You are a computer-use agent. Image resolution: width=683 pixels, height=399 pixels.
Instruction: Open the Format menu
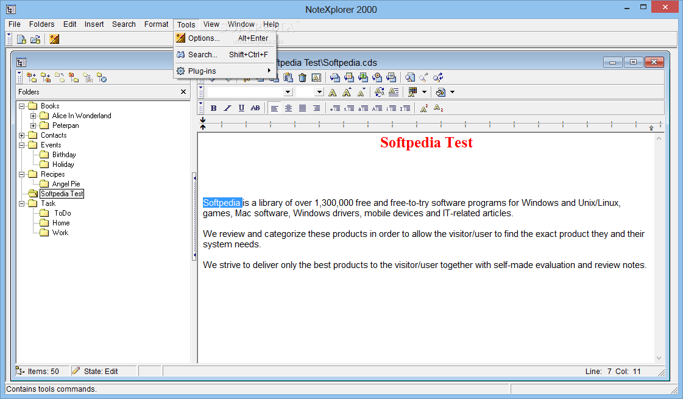[x=157, y=24]
